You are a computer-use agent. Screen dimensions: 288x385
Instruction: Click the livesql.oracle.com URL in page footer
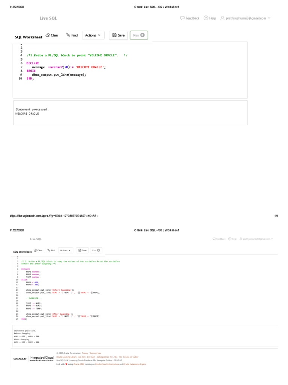pyautogui.click(x=54, y=216)
